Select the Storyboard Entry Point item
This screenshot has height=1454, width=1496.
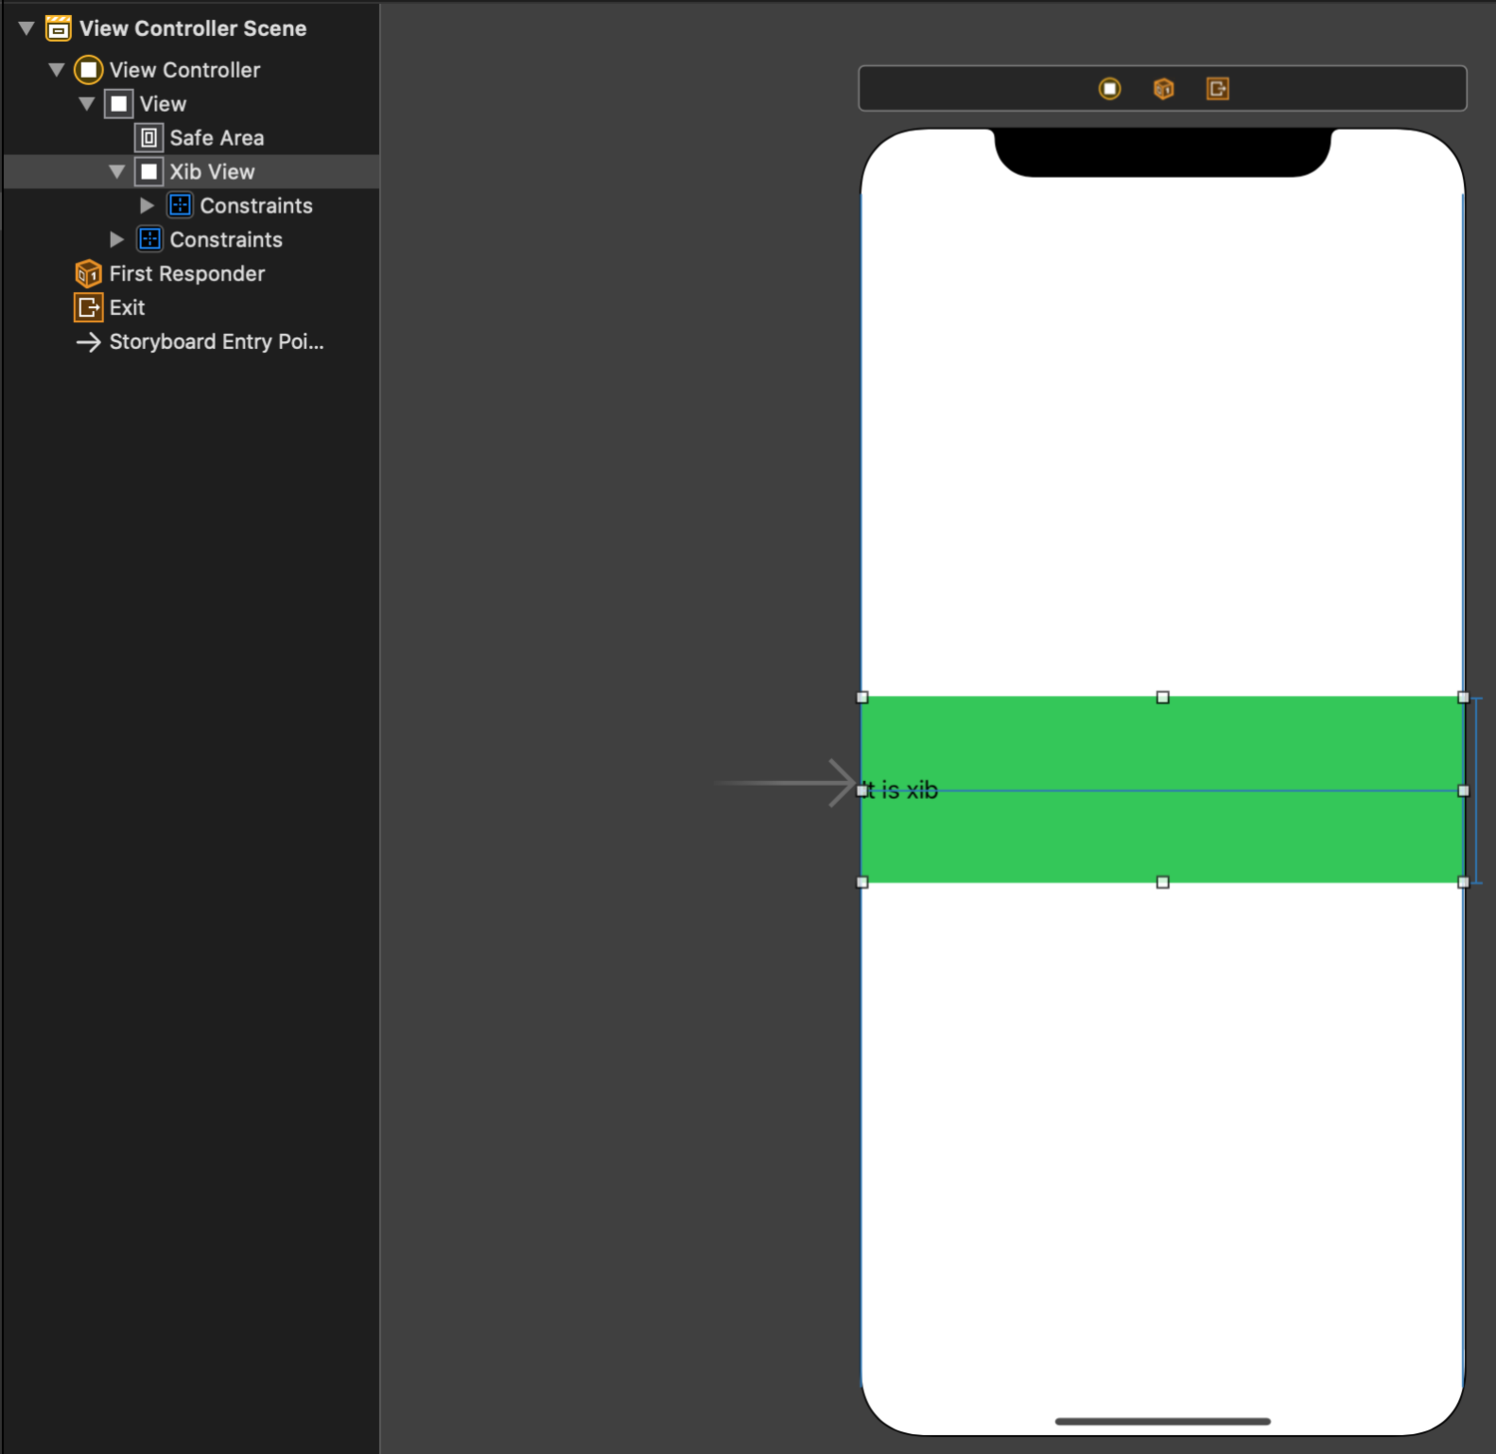[x=215, y=341]
